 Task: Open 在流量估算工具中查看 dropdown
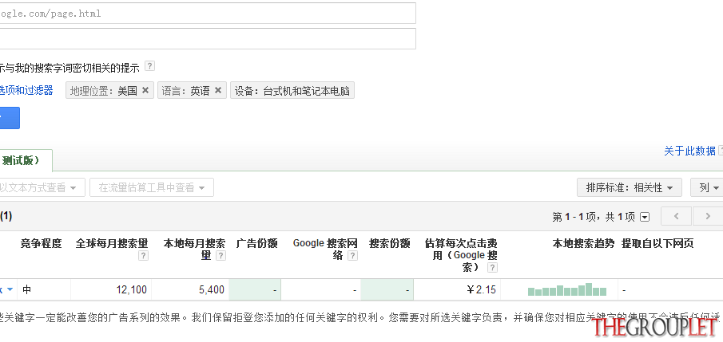click(152, 187)
